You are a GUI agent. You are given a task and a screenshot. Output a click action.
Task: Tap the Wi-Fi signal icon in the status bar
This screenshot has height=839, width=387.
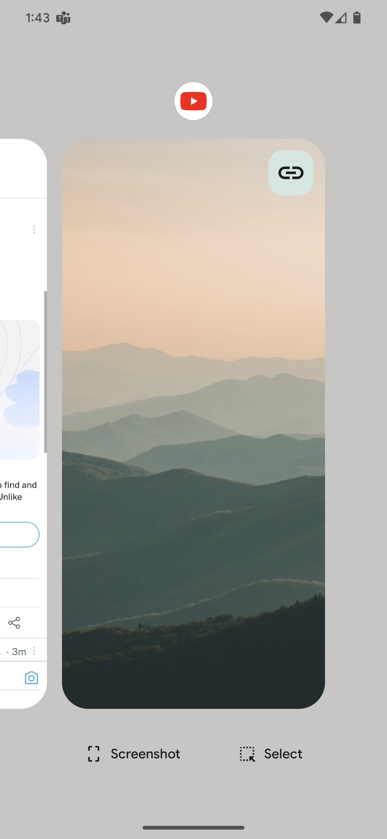[326, 18]
